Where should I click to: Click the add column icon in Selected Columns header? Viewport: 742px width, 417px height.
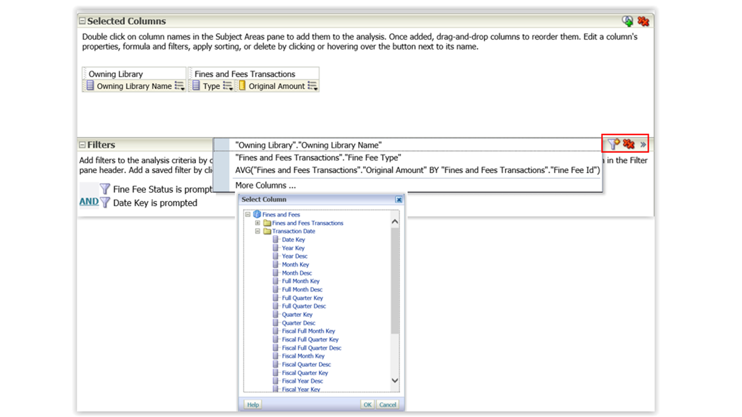[x=628, y=21]
